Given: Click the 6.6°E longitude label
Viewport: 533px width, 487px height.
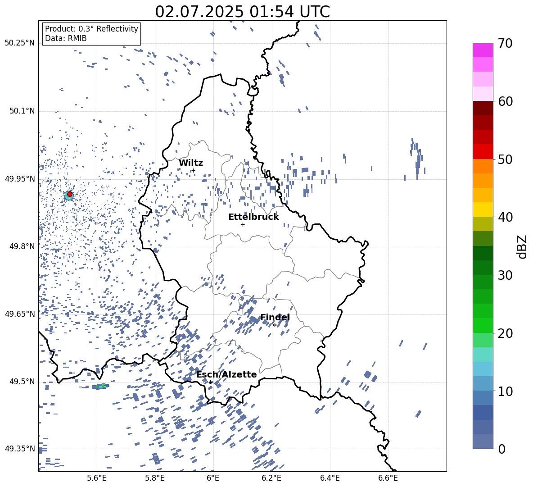Looking at the screenshot, I should pyautogui.click(x=388, y=478).
